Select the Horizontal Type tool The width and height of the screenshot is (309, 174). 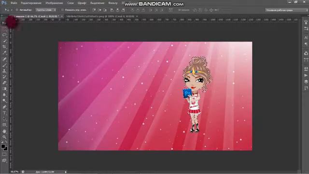[x=4, y=113]
